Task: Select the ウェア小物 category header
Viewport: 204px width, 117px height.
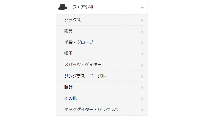Action: coord(83,7)
